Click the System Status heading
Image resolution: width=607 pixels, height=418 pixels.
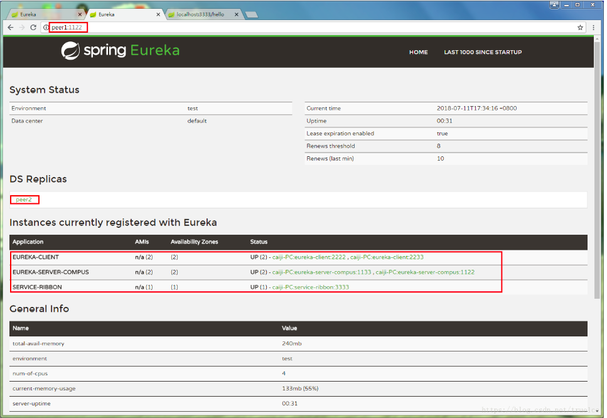pyautogui.click(x=45, y=90)
